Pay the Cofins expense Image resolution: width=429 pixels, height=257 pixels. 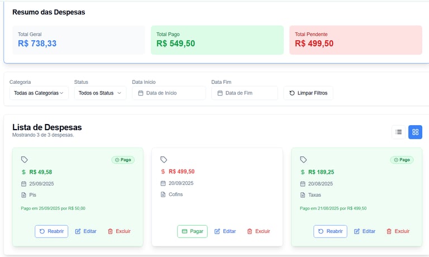pyautogui.click(x=192, y=231)
